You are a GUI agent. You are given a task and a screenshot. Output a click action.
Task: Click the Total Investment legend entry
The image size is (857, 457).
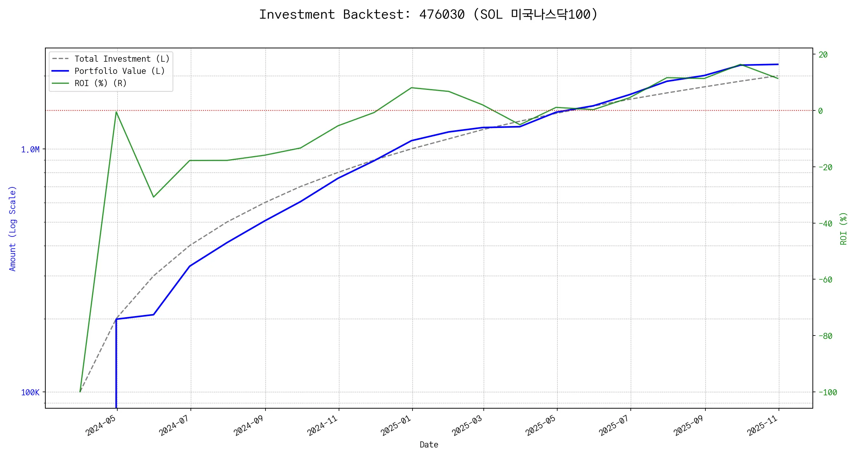(122, 59)
